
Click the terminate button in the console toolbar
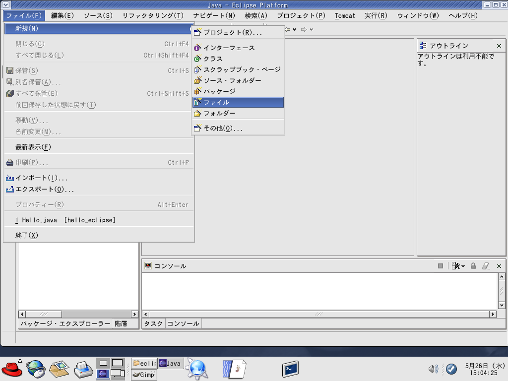coord(441,266)
